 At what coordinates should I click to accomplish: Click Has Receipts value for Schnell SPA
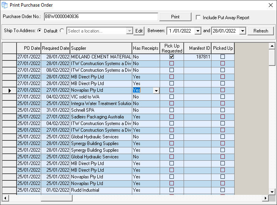coord(146,110)
